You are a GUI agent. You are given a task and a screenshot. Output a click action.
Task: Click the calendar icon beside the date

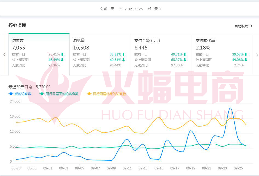[x=120, y=8]
